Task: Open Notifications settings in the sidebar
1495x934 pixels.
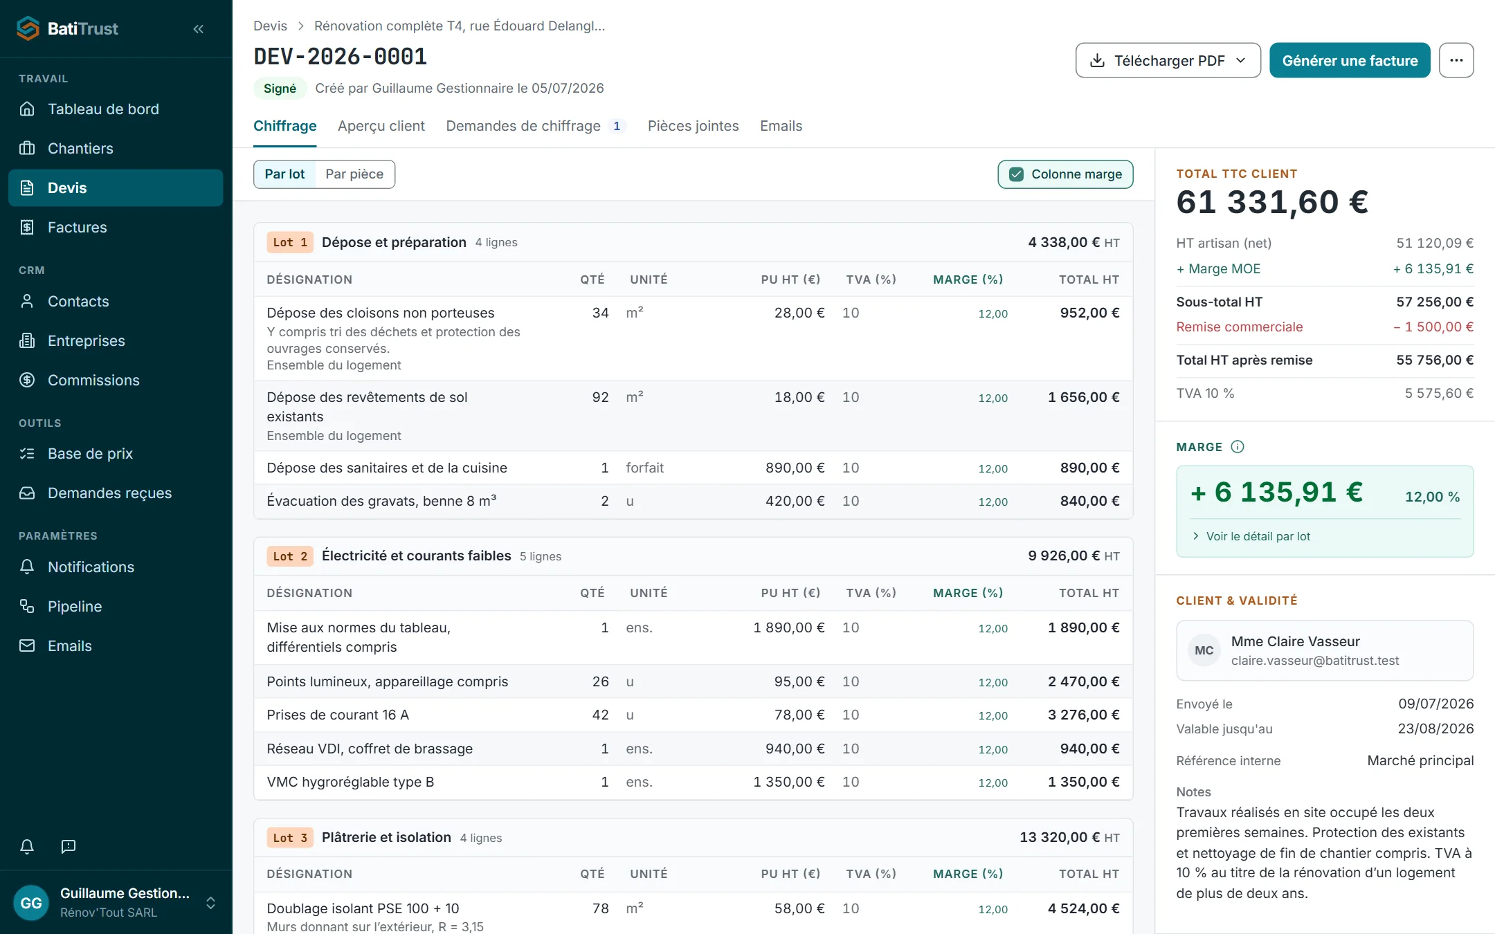Action: pos(116,567)
